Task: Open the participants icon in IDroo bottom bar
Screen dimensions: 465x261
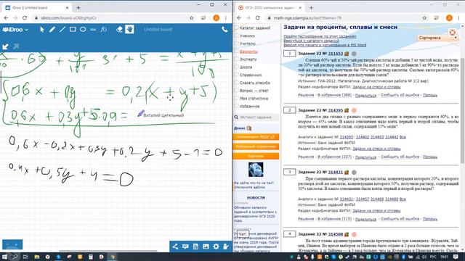Action: tap(226, 246)
